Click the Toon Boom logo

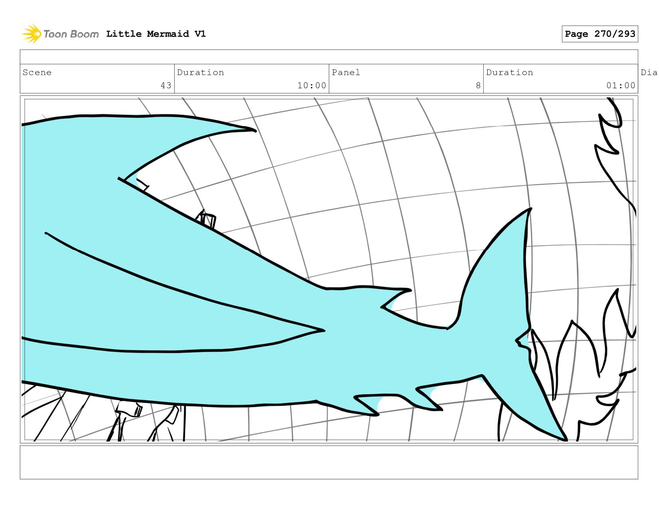pos(60,34)
